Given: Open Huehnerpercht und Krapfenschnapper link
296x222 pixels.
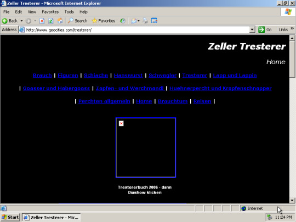Looking at the screenshot, I should [220, 88].
